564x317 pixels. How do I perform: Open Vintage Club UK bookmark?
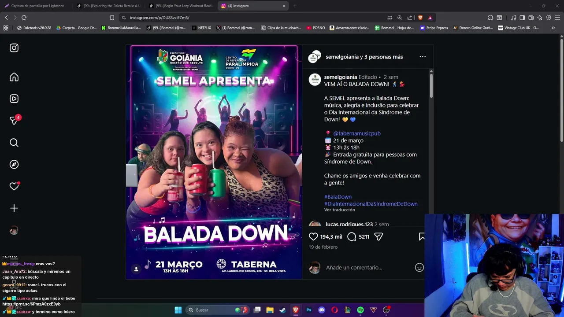[x=519, y=28]
